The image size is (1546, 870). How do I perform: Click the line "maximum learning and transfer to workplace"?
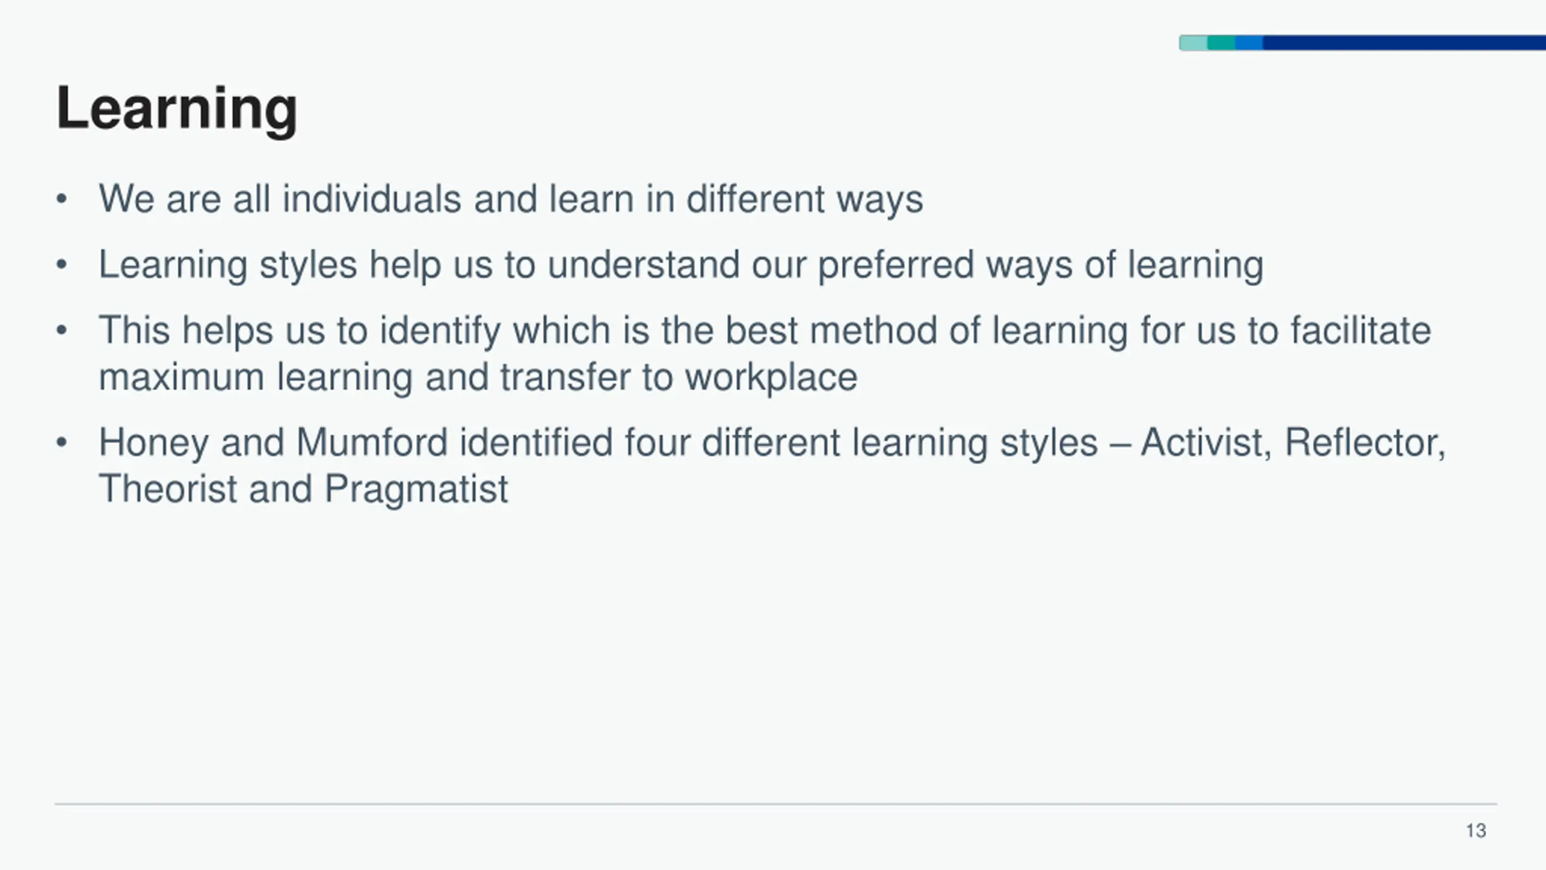pos(478,378)
